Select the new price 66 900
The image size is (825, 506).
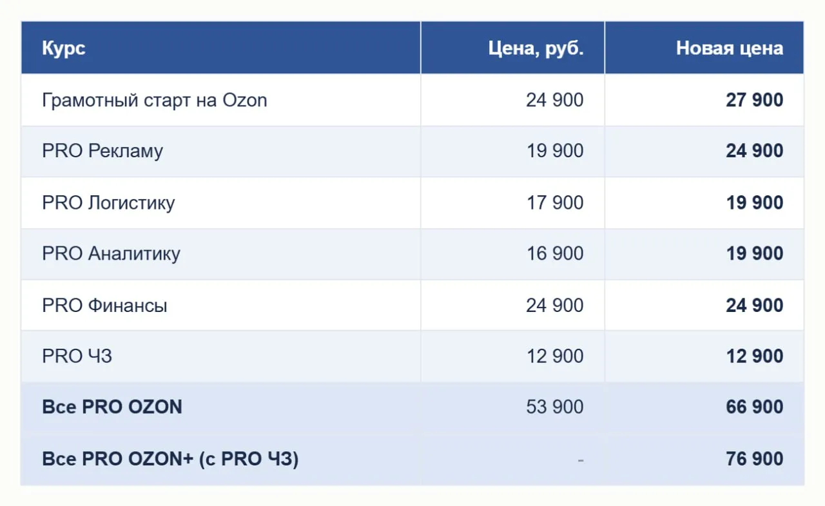click(755, 407)
